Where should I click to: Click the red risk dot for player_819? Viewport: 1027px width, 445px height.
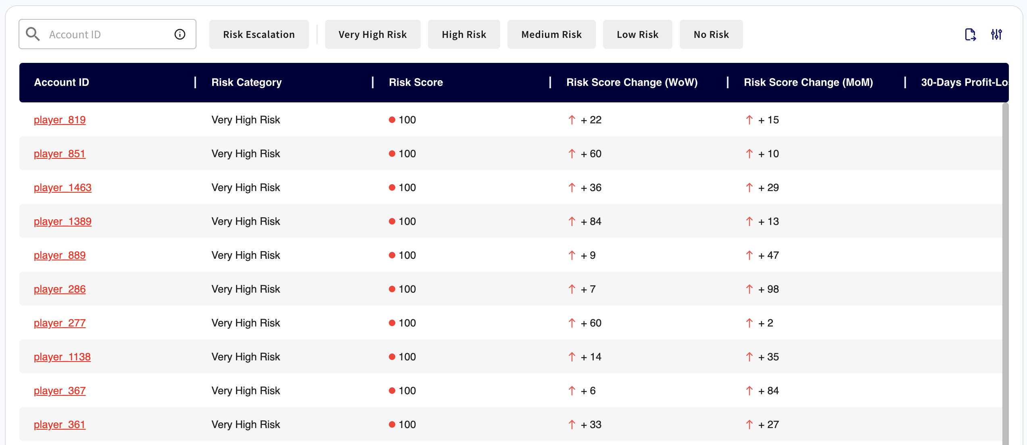pos(392,120)
